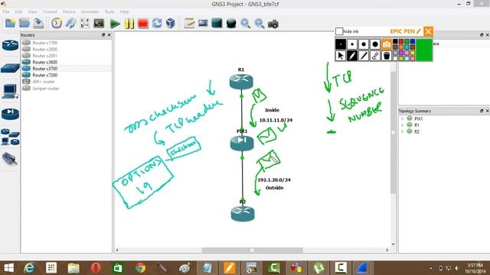This screenshot has width=490, height=275.
Task: Open the Device menu
Action: tap(69, 11)
